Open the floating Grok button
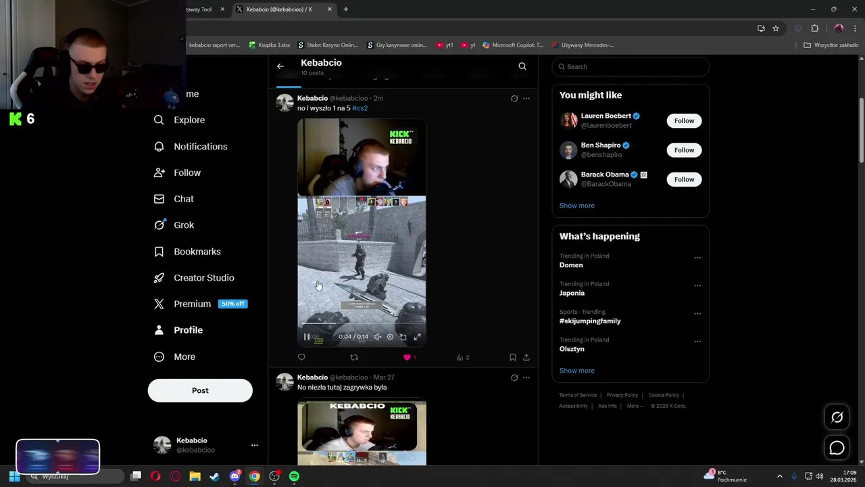The height and width of the screenshot is (487, 865). point(837,417)
